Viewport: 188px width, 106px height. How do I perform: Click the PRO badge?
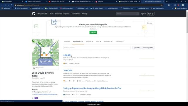coord(36,98)
